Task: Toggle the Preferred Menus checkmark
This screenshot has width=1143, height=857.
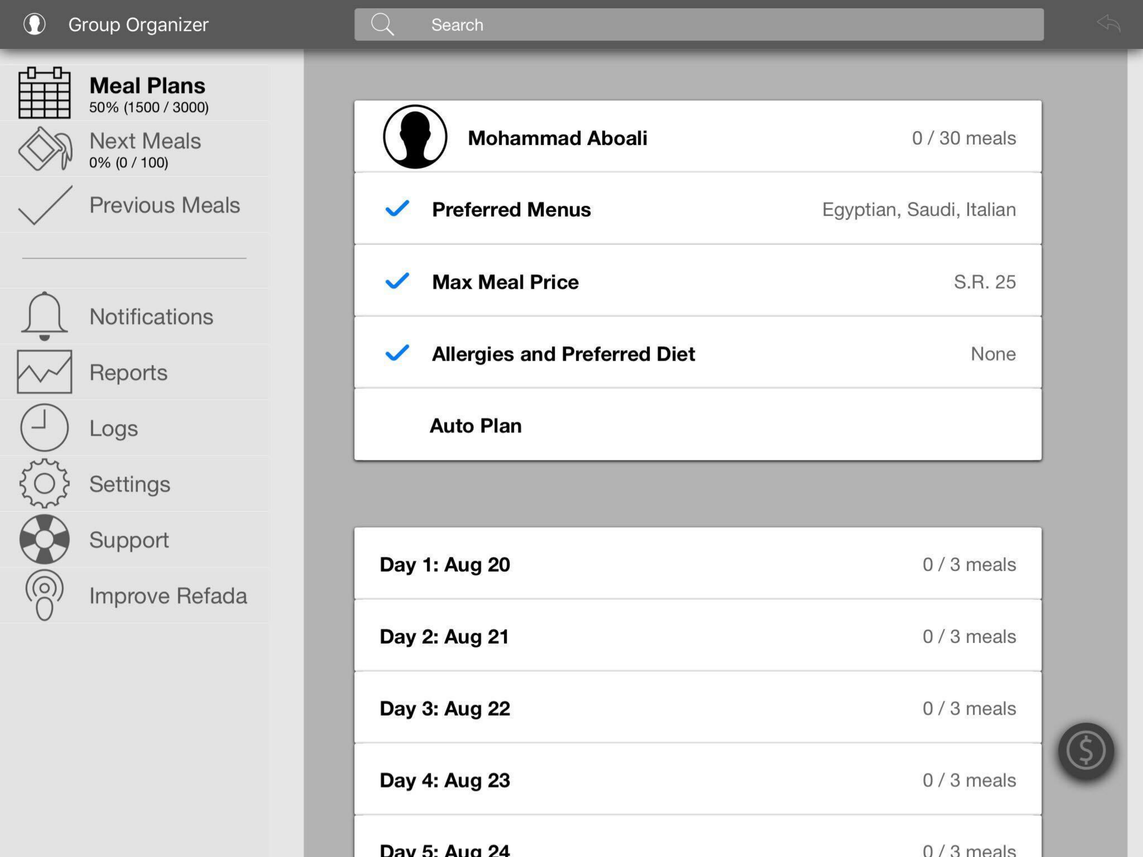Action: point(397,209)
